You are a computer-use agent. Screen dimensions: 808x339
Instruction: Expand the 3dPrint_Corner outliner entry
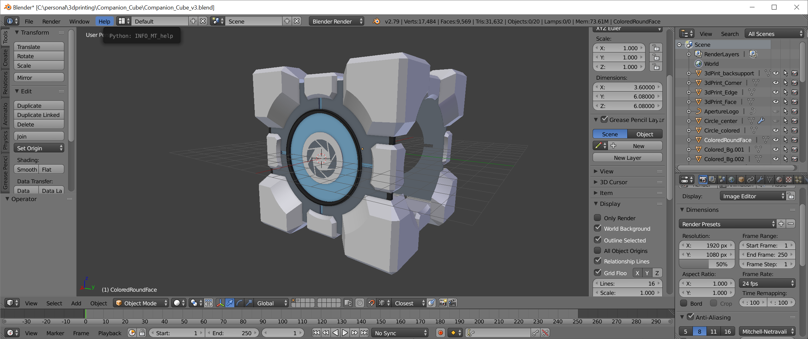coord(689,83)
